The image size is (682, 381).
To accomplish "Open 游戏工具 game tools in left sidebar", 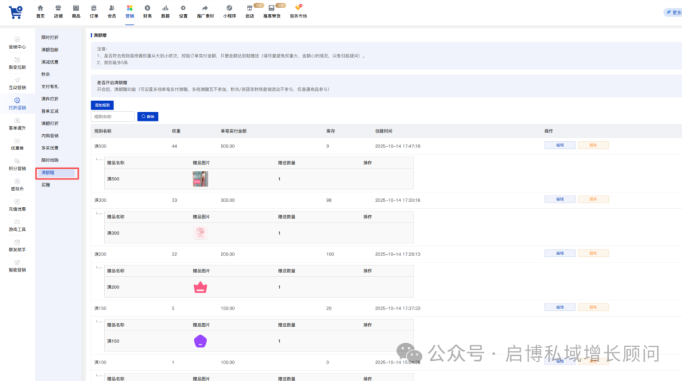I will click(17, 225).
